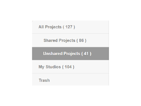Viewport: 141px width, 106px height.
Task: Open the Trash folder
Action: click(70, 80)
